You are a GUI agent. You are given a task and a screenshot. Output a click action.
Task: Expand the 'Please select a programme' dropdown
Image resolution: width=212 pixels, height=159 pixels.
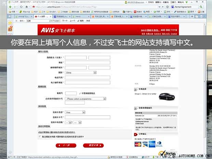tap(86, 98)
